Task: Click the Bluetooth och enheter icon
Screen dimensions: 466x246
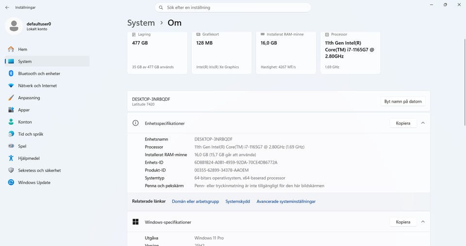Action: (11, 74)
